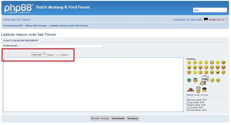Click Bewaar concept button
231x125 pixels.
click(100, 118)
